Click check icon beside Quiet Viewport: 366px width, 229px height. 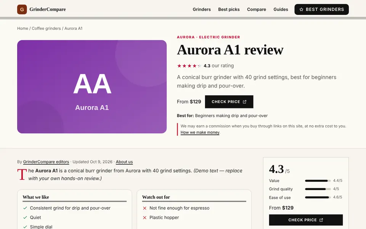[x=25, y=217]
